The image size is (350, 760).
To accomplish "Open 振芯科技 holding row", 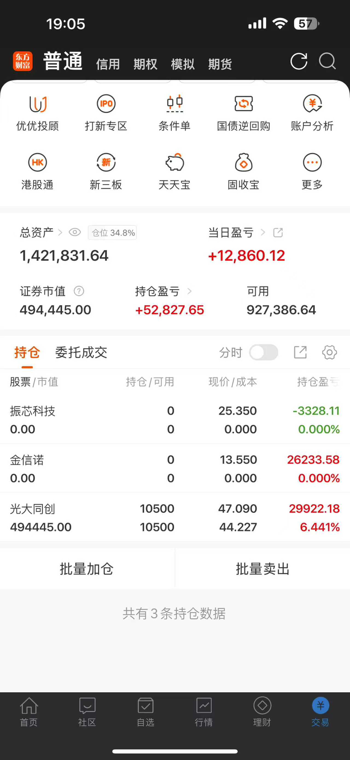I will 175,420.
